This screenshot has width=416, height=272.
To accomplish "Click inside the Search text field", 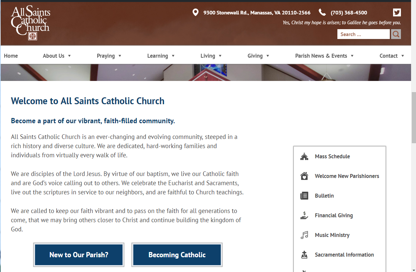I will pyautogui.click(x=363, y=34).
